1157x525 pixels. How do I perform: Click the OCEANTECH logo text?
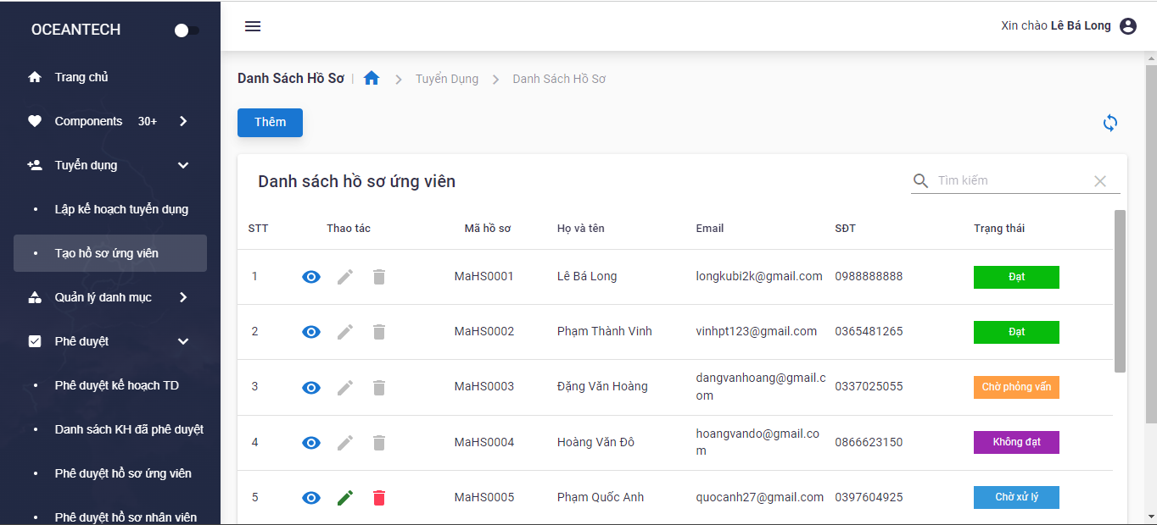[x=75, y=30]
